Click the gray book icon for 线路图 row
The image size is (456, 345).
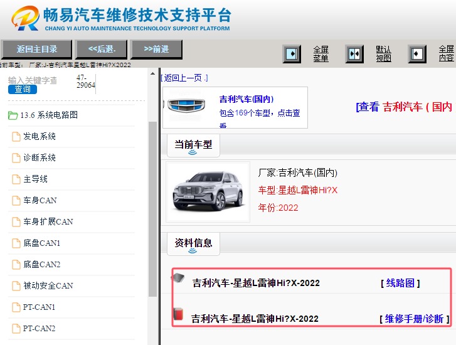point(178,278)
